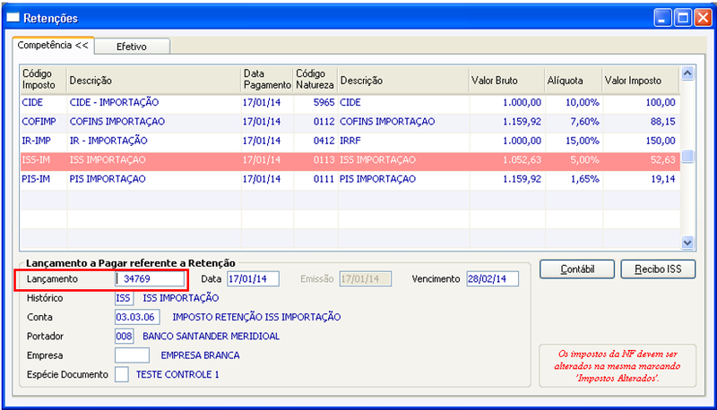Image resolution: width=717 pixels, height=410 pixels.
Task: Click the 'BANCO SANTANDER MERIDIOAL' text
Action: (211, 337)
